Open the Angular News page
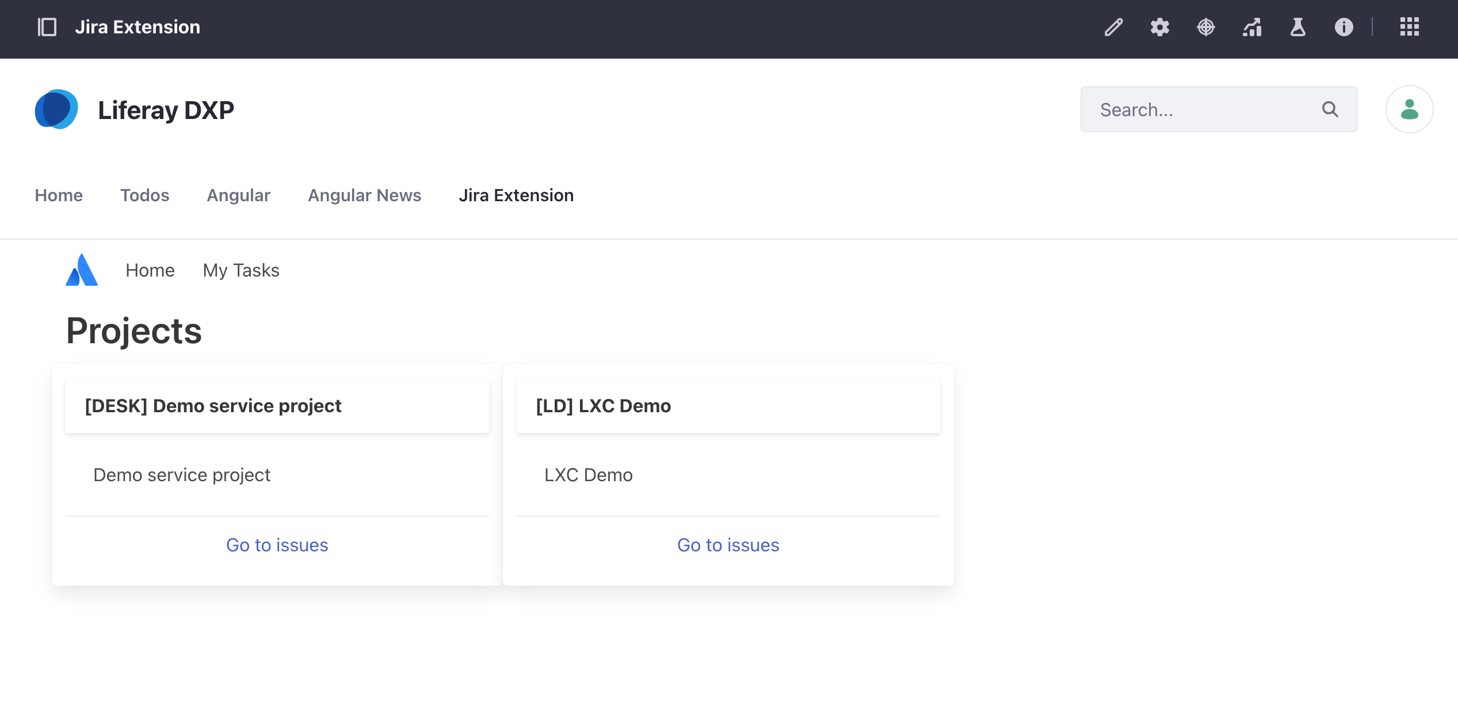The width and height of the screenshot is (1458, 706). 364,195
